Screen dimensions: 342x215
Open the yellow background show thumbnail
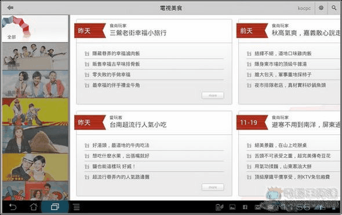pyautogui.click(x=35, y=112)
